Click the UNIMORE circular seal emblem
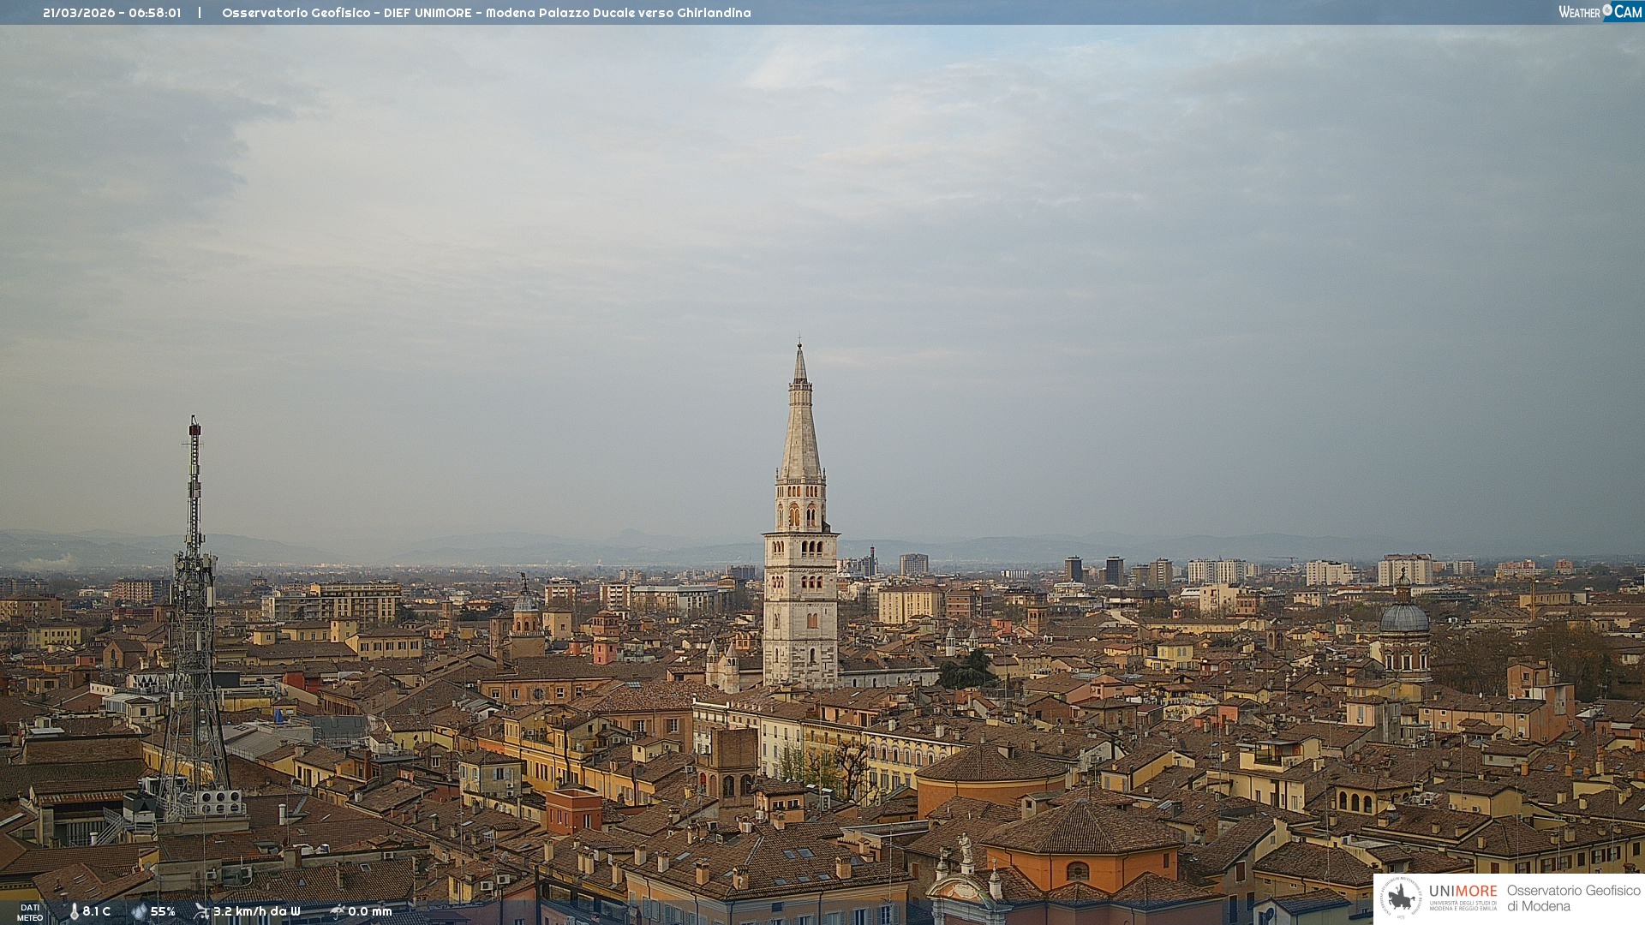This screenshot has width=1645, height=925. [x=1401, y=898]
